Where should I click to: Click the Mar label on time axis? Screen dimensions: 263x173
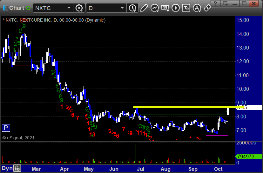click(x=36, y=169)
